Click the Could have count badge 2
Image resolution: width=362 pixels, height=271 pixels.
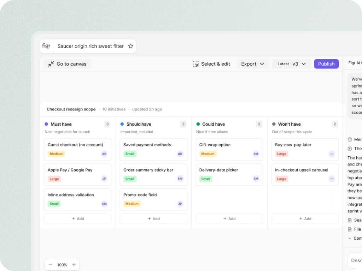click(x=259, y=124)
